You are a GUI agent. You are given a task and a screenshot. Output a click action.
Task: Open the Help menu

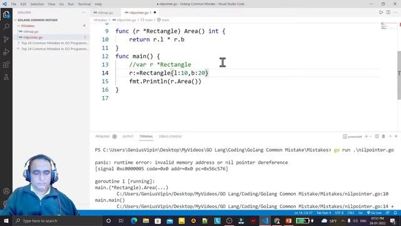point(98,4)
